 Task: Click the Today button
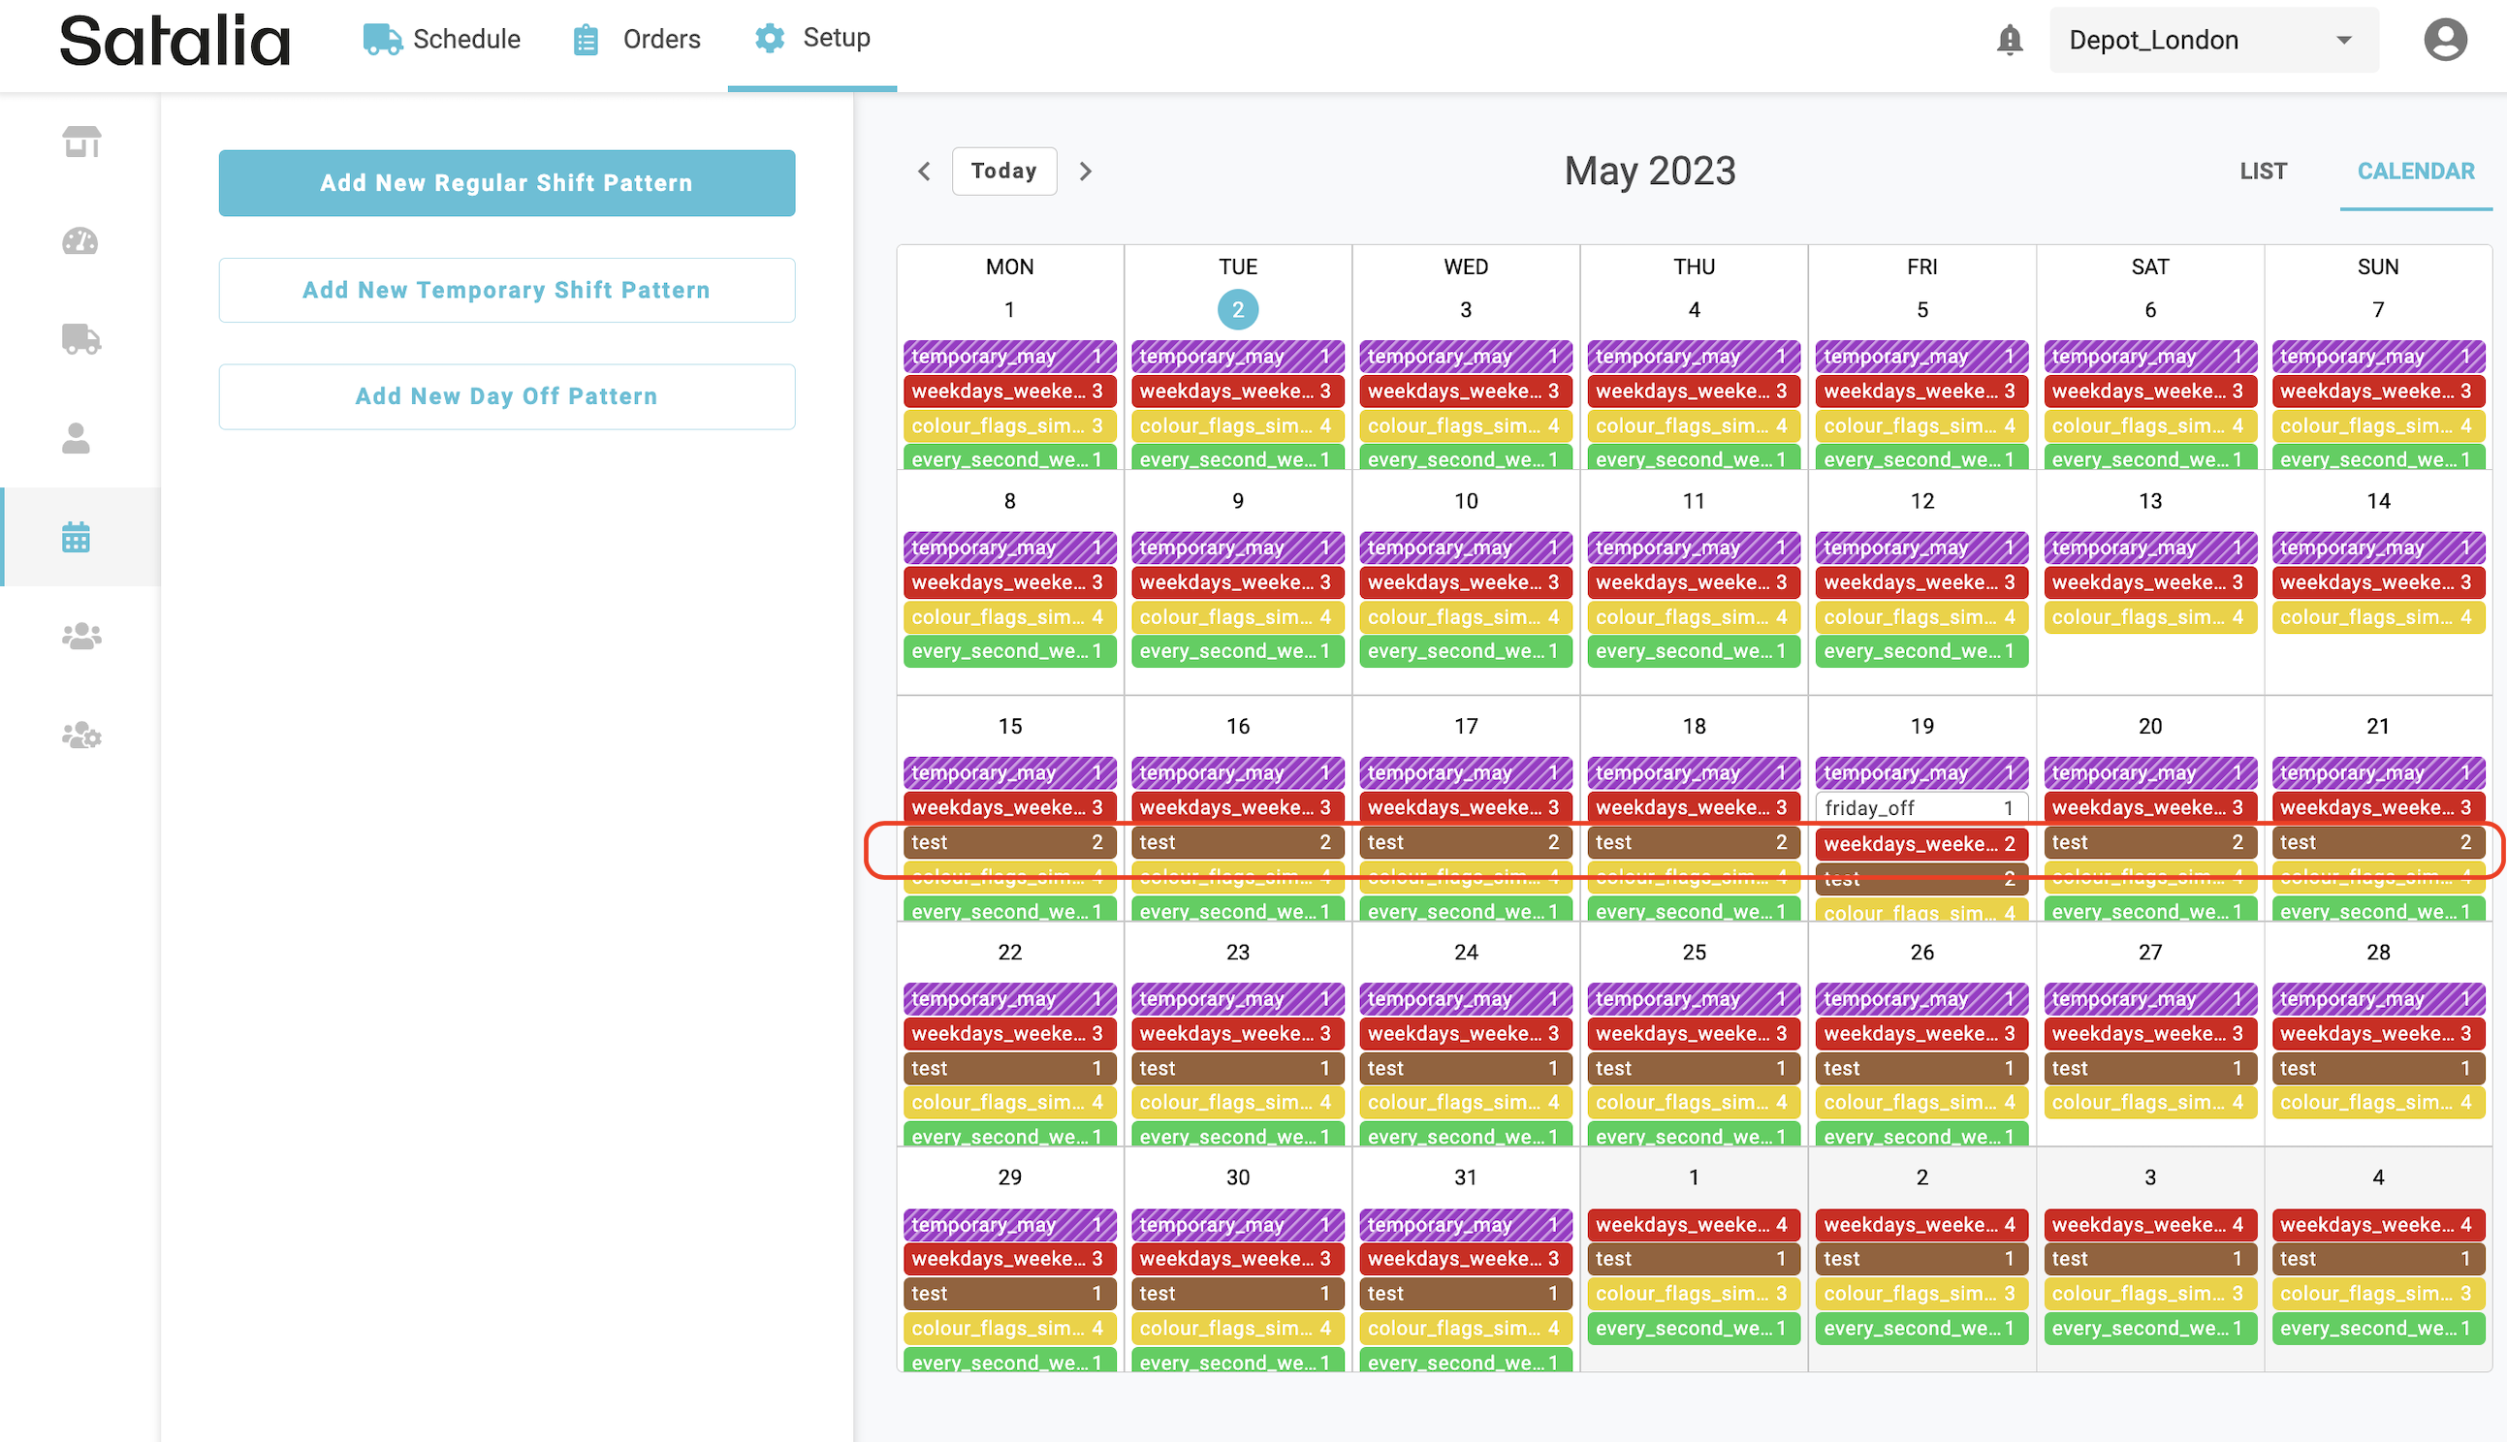(1003, 172)
